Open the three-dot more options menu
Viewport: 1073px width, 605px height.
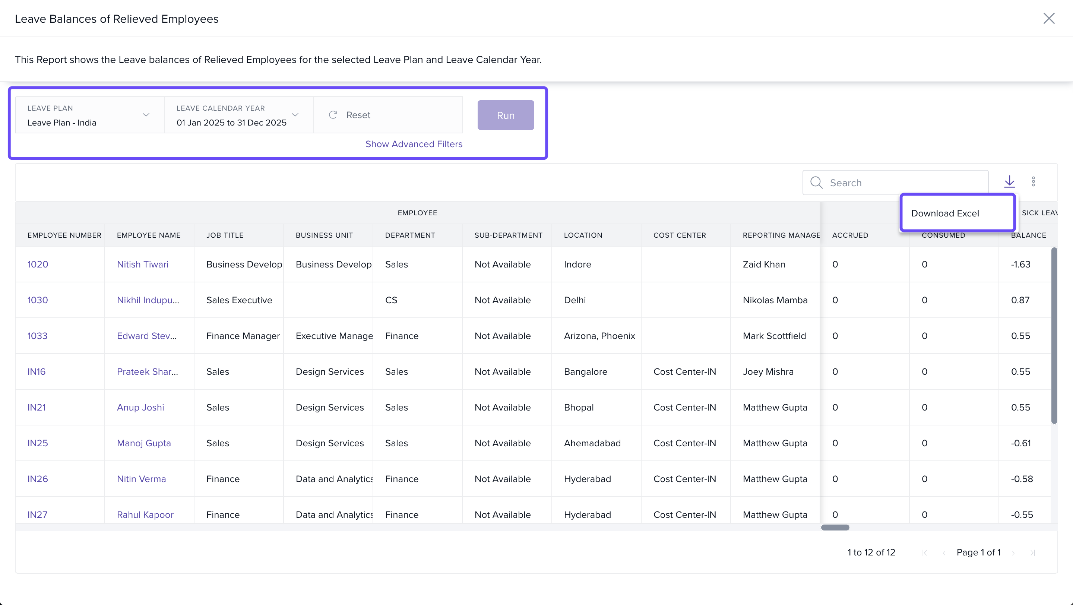1034,182
